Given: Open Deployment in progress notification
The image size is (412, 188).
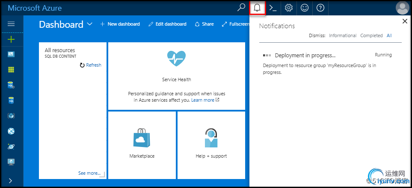Looking at the screenshot, I should 305,56.
